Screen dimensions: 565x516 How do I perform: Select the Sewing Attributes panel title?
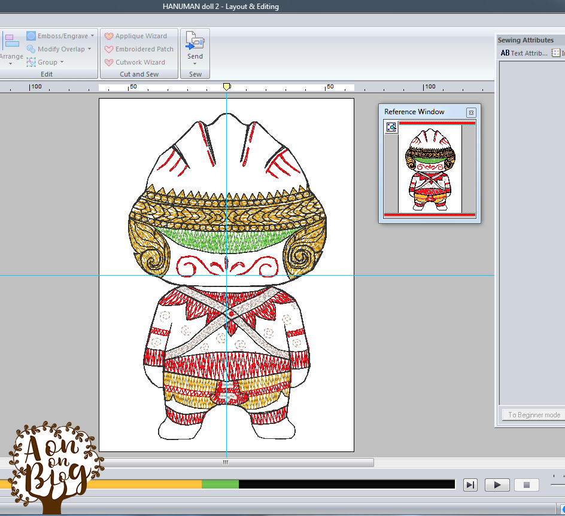click(525, 40)
